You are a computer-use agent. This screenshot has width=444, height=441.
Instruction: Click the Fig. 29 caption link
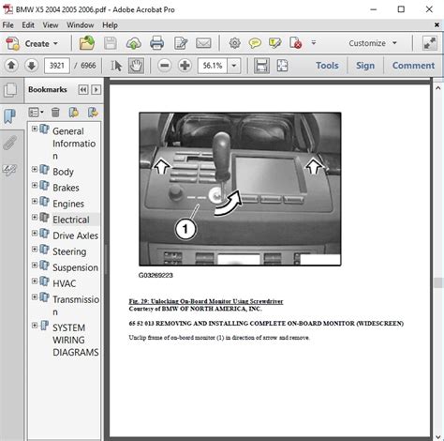[x=206, y=301]
